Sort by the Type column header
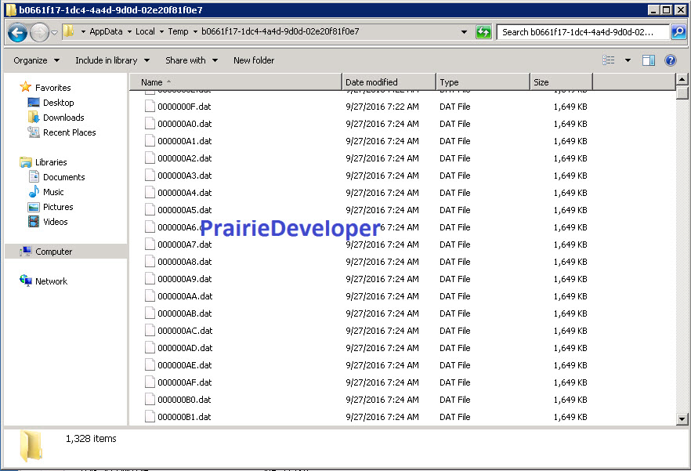Viewport: 691px width, 471px height. tap(483, 82)
